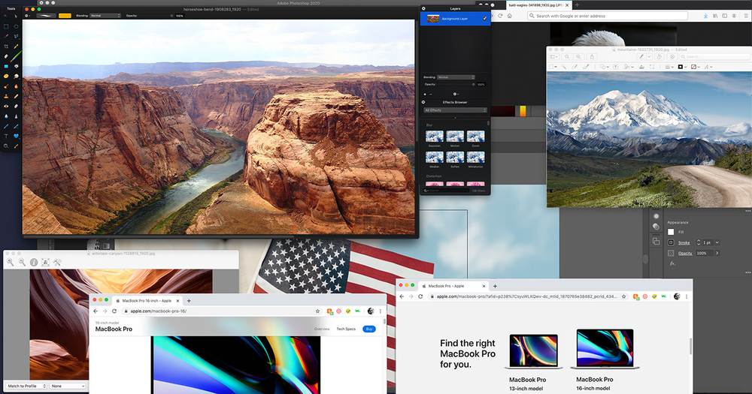
Task: Click Preview share icon in mountains window
Action: [592, 56]
